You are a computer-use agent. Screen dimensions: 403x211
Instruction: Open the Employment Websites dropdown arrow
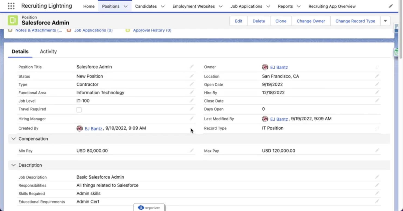221,6
